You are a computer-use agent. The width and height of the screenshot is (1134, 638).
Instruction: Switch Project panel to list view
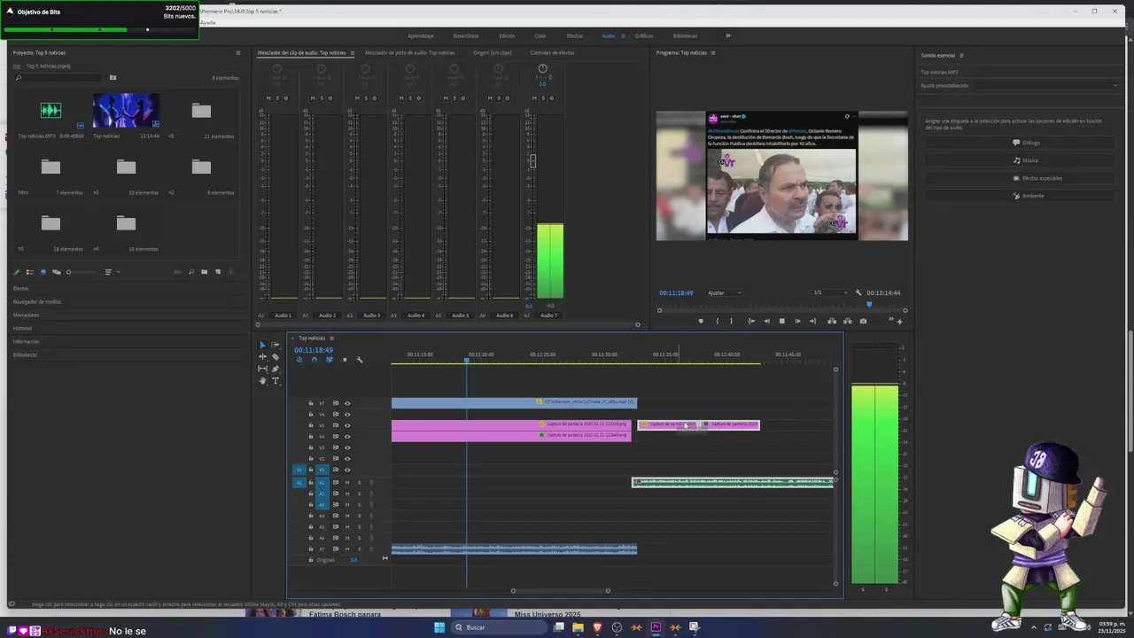(x=29, y=272)
